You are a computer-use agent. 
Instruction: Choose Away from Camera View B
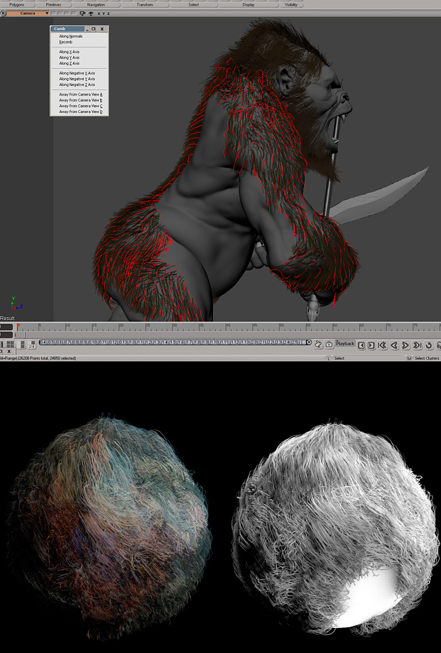click(80, 100)
